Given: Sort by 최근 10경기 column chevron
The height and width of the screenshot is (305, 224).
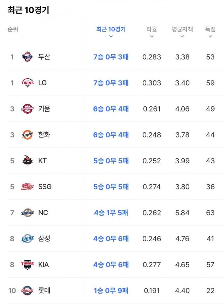Looking at the screenshot, I should 111,36.
